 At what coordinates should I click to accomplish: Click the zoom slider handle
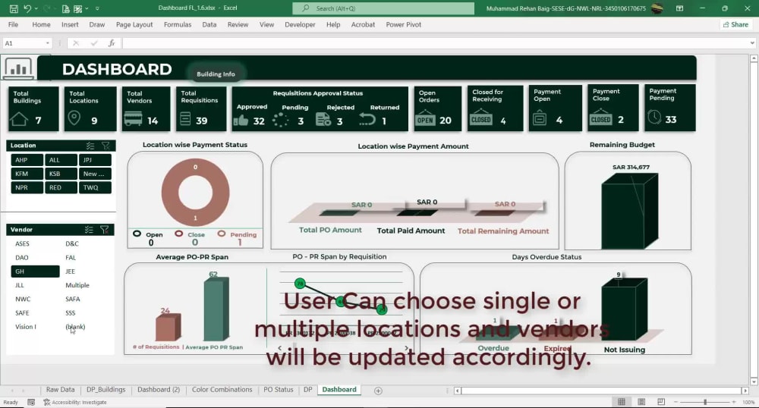[x=705, y=402]
